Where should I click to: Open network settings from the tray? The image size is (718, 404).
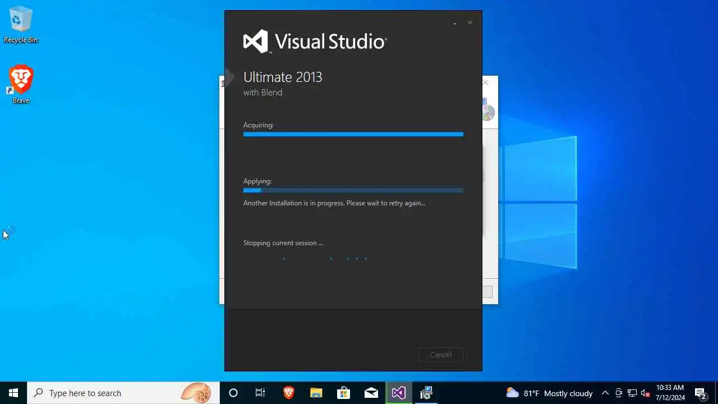point(632,393)
